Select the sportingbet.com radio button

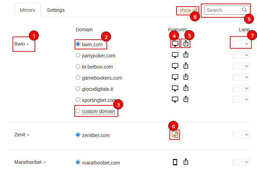[x=78, y=100]
